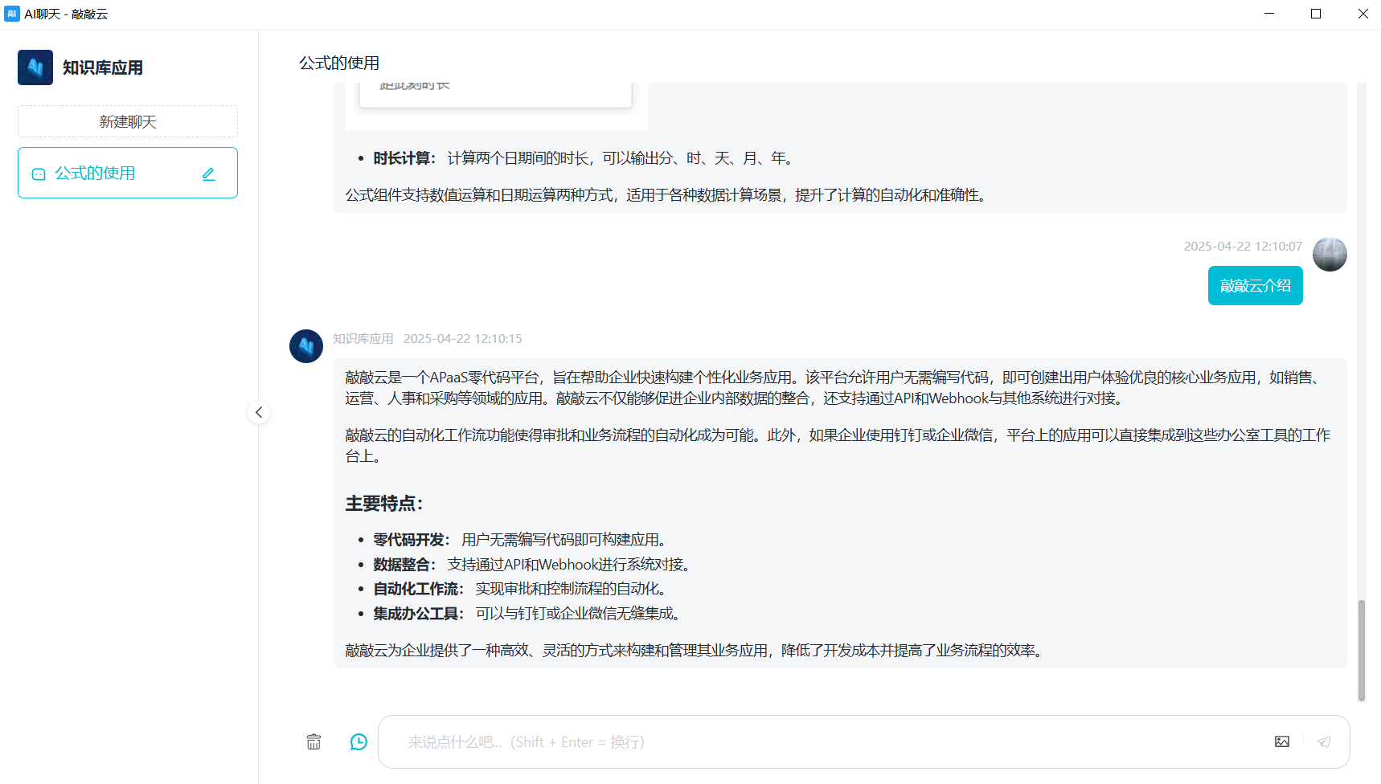Image resolution: width=1381 pixels, height=784 pixels.
Task: Click the 公式的使用 chat title header
Action: point(339,63)
